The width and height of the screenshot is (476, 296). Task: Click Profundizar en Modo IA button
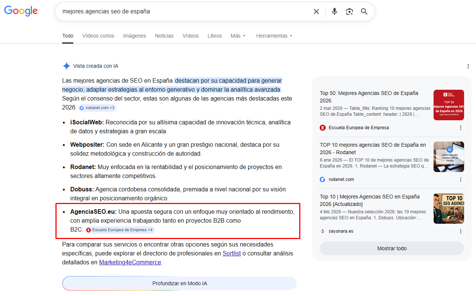point(179,283)
